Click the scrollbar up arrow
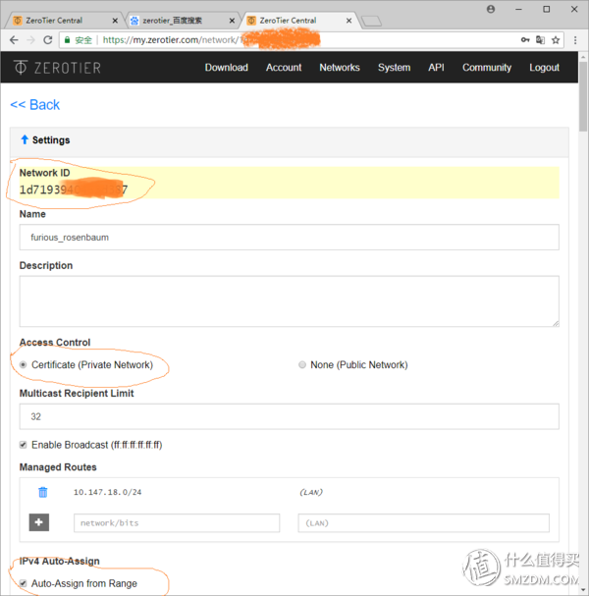Image resolution: width=589 pixels, height=596 pixels. pos(583,57)
